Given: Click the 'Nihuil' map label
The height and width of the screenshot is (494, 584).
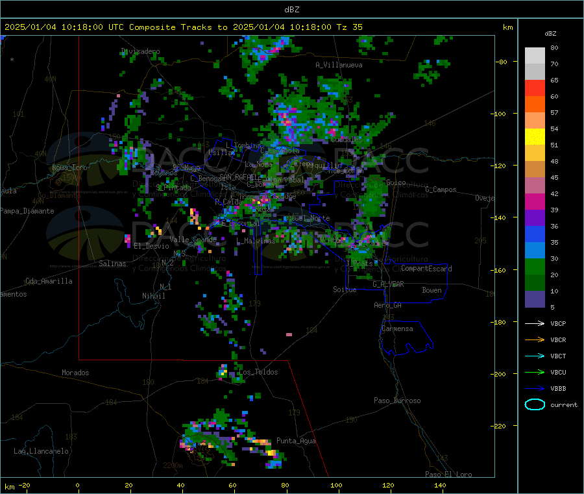Looking at the screenshot, I should click(x=153, y=296).
